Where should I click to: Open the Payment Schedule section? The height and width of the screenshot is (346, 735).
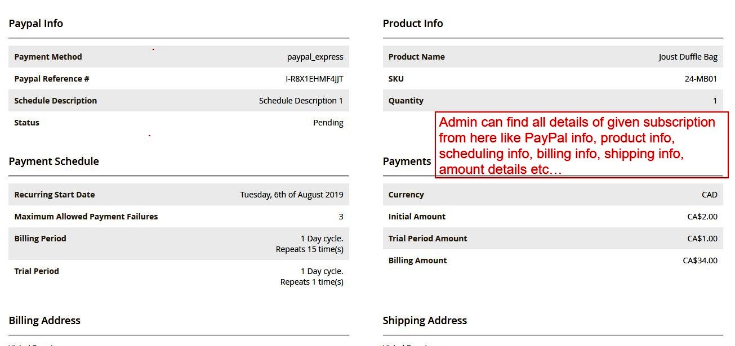tap(54, 161)
